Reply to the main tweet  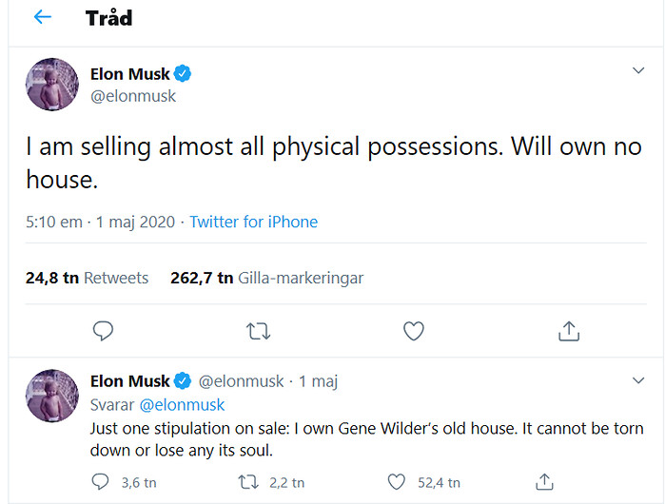103,331
